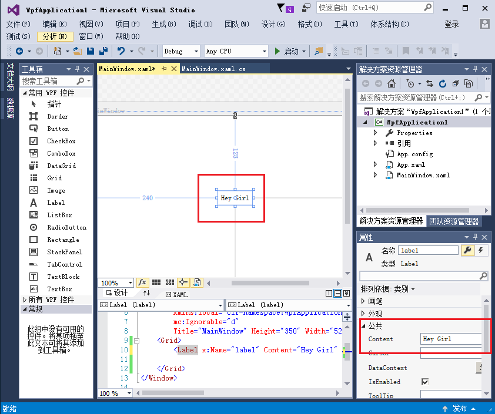495x414 pixels.
Task: Click the 设计 view button
Action: click(x=117, y=293)
